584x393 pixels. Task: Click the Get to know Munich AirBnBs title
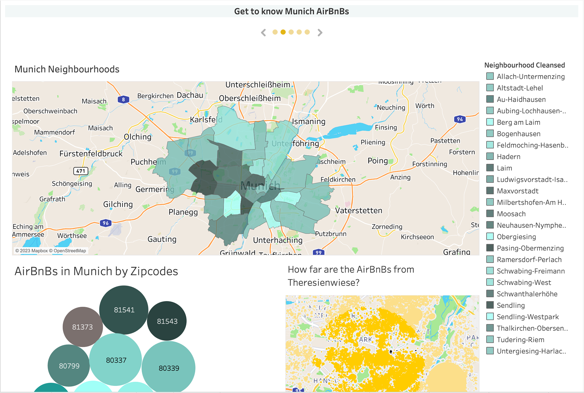click(291, 11)
